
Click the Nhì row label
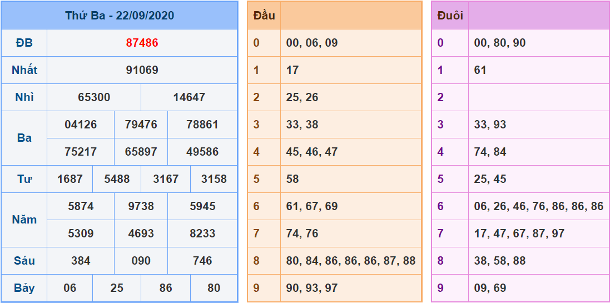click(x=24, y=97)
